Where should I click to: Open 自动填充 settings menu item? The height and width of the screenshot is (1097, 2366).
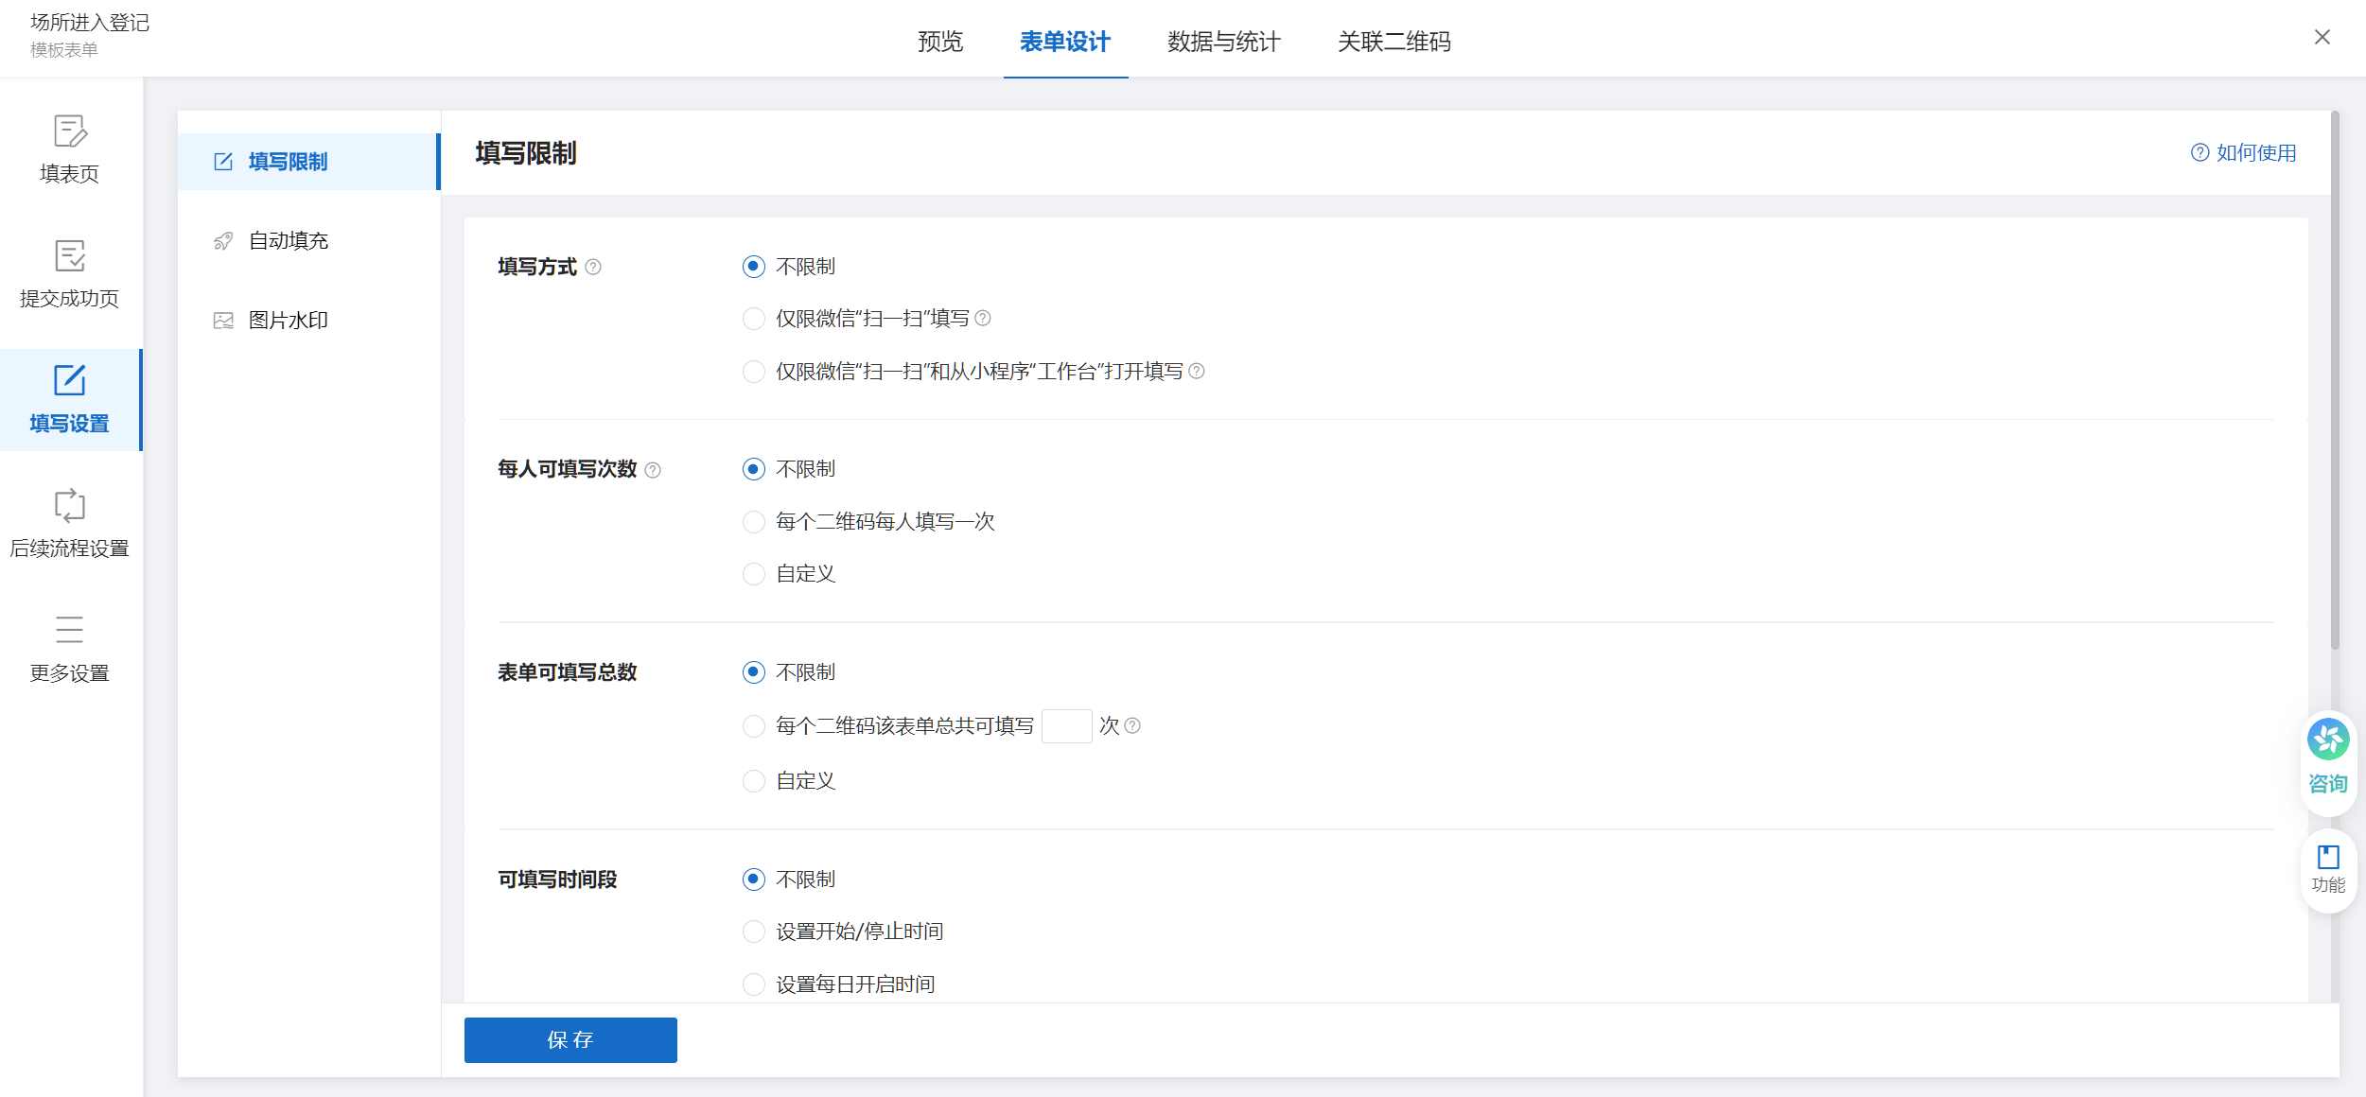click(288, 241)
